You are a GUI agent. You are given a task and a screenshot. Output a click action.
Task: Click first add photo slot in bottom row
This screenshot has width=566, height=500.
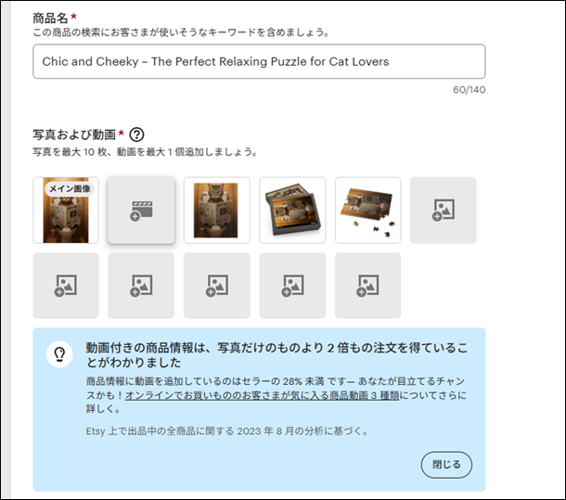coord(66,286)
